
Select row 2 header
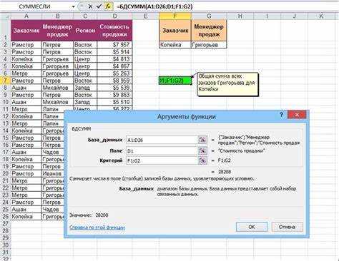pos(5,45)
